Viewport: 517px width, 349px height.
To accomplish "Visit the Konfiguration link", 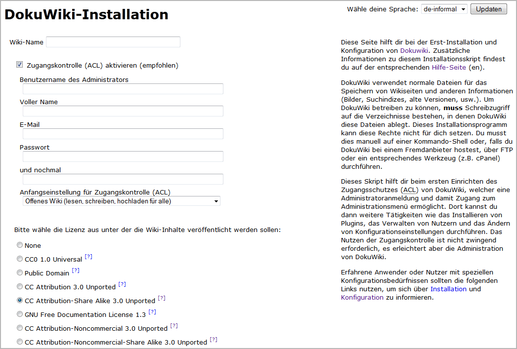I will click(362, 298).
